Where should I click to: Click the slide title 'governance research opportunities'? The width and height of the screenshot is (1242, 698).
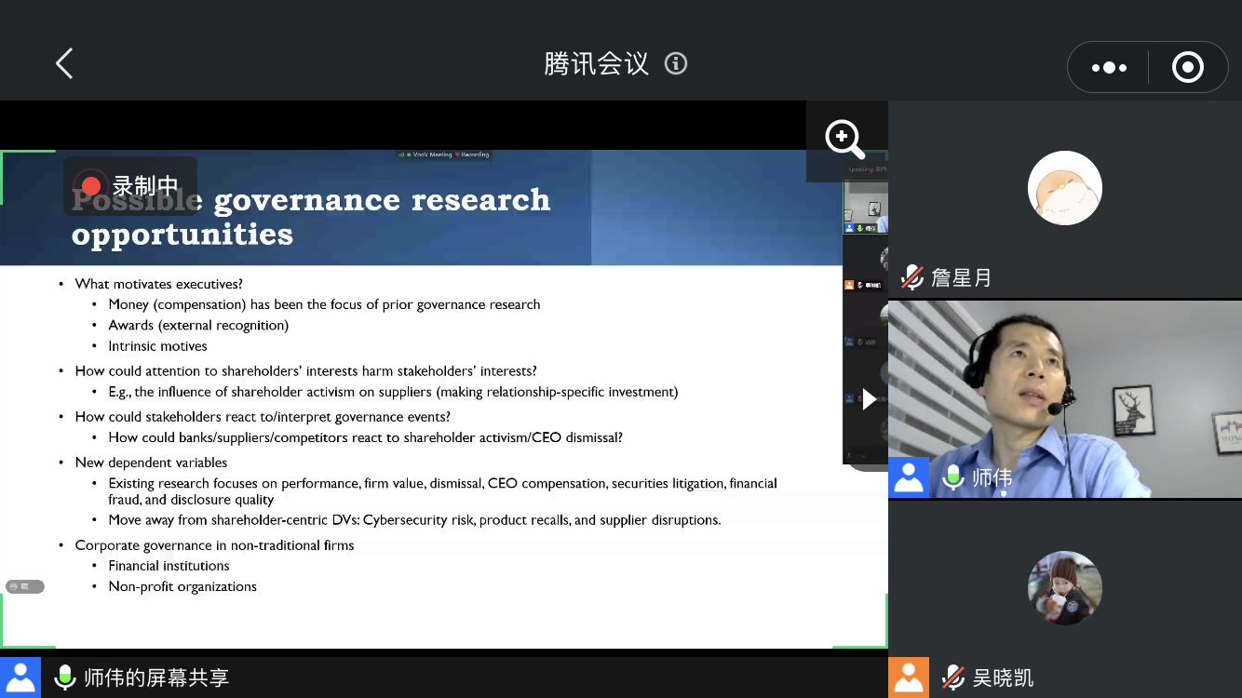coord(311,216)
